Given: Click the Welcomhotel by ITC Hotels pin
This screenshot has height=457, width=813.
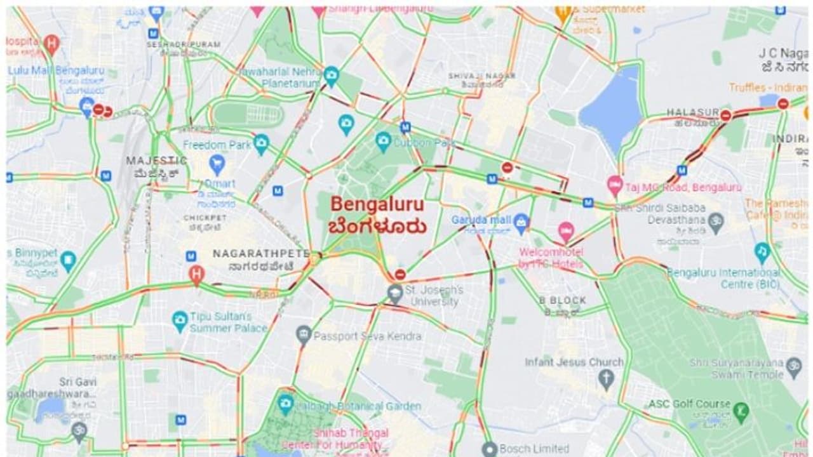Looking at the screenshot, I should click(565, 232).
